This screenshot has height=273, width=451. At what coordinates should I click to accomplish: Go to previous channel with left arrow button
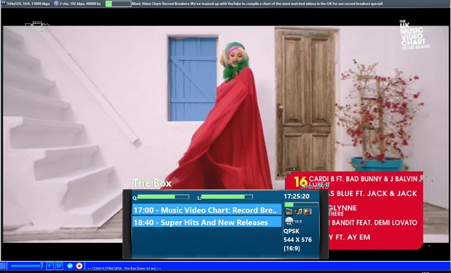click(50, 266)
